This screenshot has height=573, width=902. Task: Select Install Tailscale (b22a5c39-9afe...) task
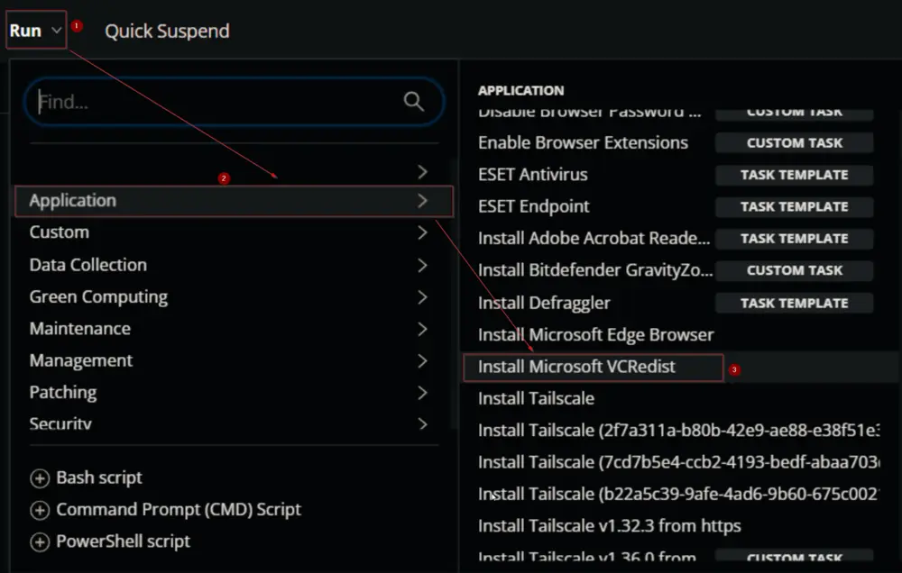click(x=679, y=495)
